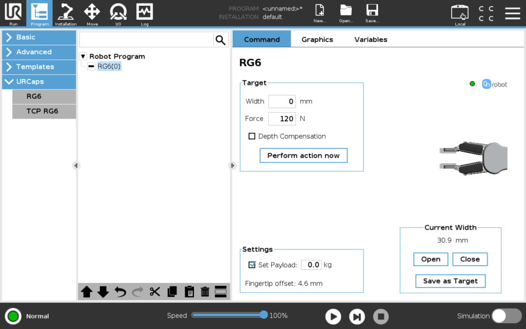
Task: Click Save as Target button
Action: pyautogui.click(x=450, y=281)
